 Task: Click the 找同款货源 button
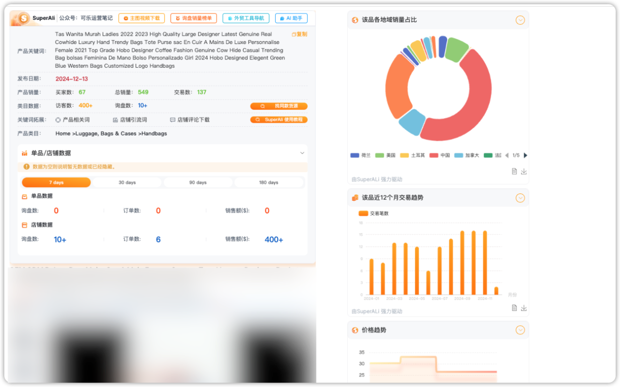tap(279, 106)
